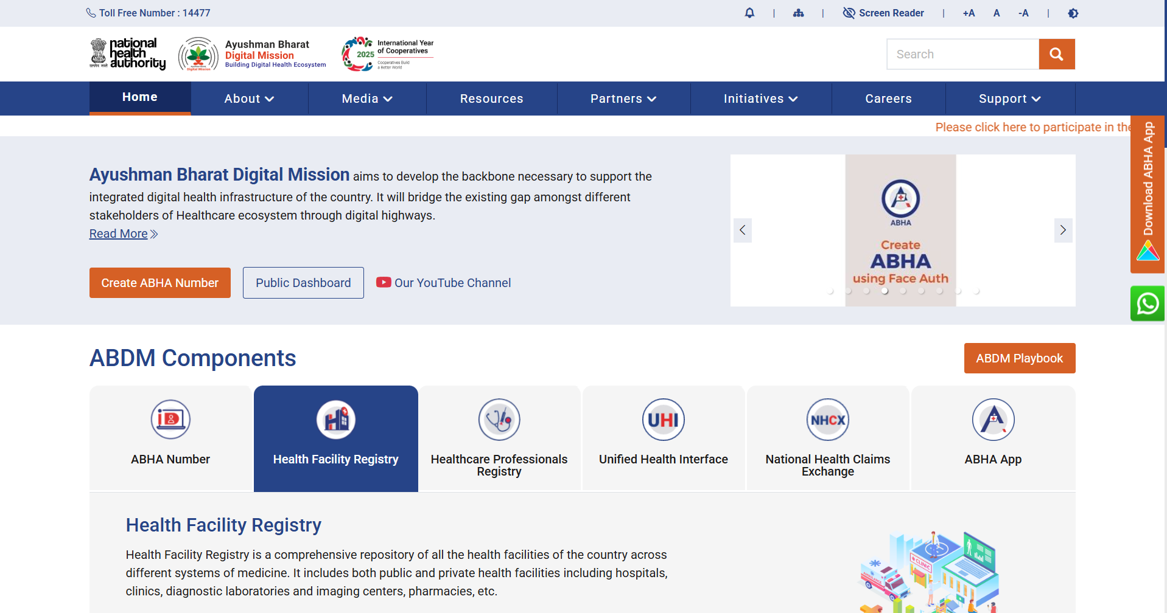Viewport: 1167px width, 613px height.
Task: Click into the Search input field
Action: click(962, 54)
